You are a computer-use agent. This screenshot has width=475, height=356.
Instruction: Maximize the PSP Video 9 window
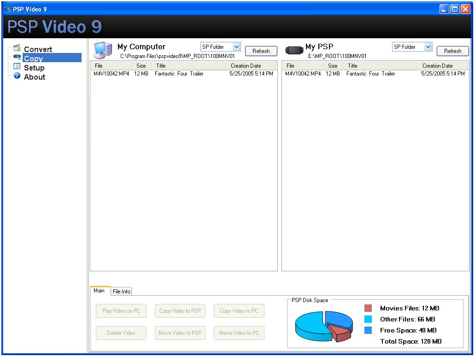(455, 9)
